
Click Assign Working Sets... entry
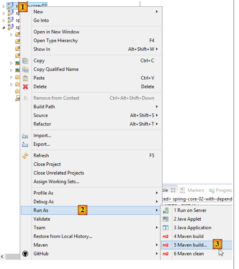pyautogui.click(x=56, y=182)
